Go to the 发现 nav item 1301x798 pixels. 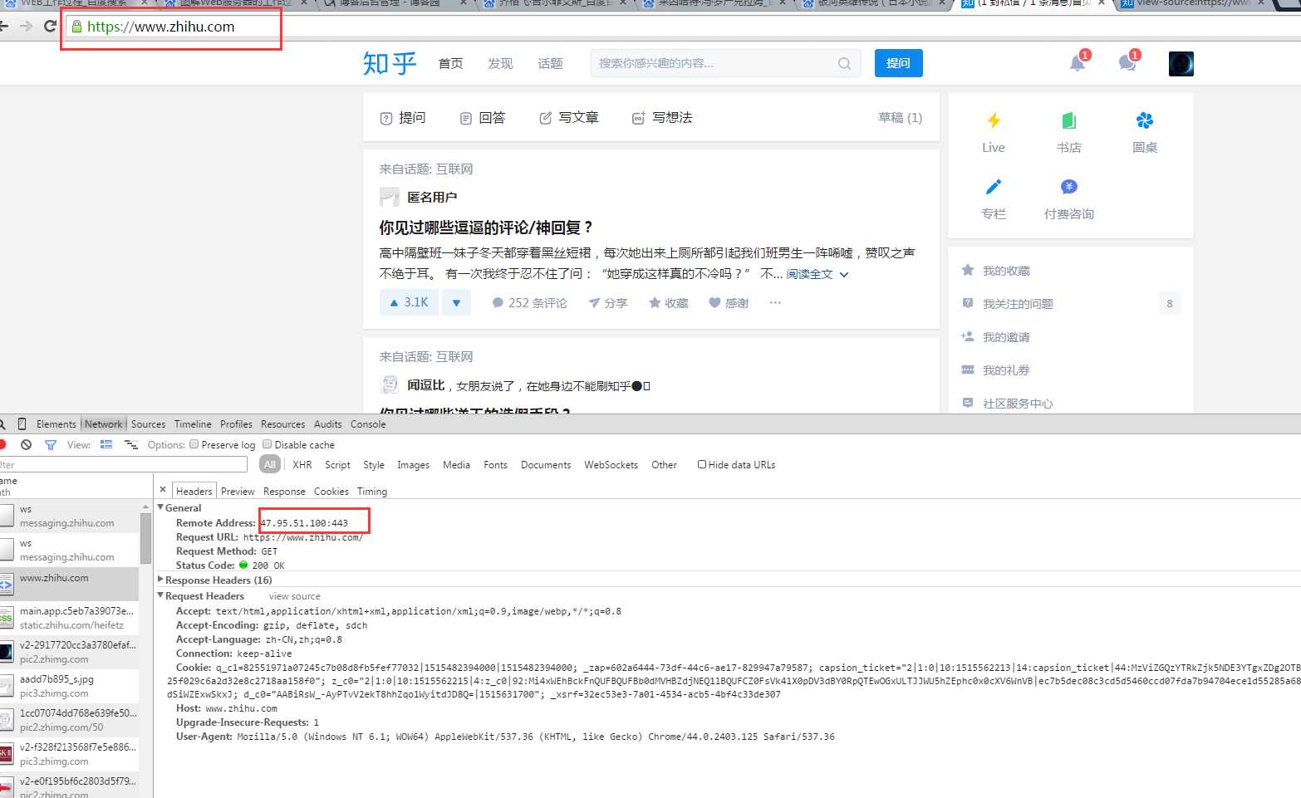500,63
